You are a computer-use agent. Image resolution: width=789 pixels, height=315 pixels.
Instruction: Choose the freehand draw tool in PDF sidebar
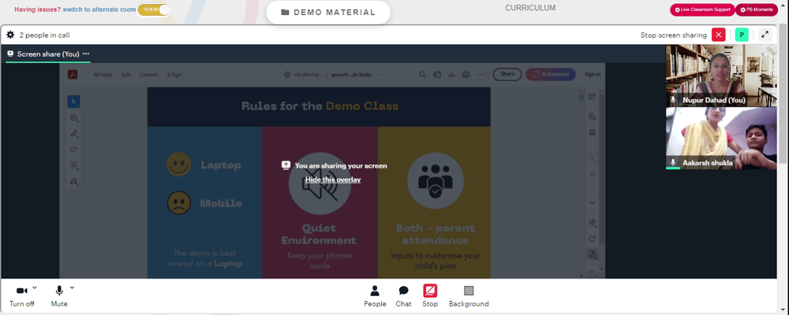click(74, 150)
